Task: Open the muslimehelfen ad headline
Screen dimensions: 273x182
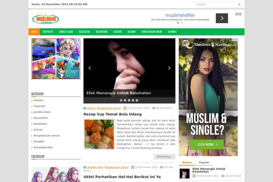Action: click(180, 15)
